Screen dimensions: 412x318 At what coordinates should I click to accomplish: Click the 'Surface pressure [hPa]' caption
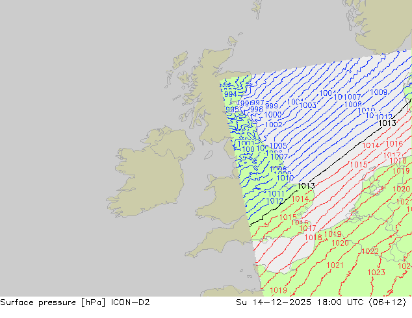click(53, 302)
